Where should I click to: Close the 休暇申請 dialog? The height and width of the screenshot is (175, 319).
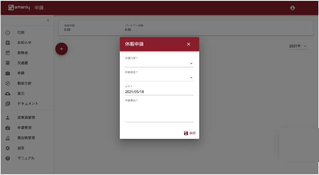click(189, 44)
